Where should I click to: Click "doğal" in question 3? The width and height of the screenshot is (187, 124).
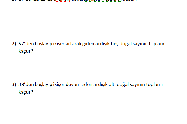click(123, 85)
